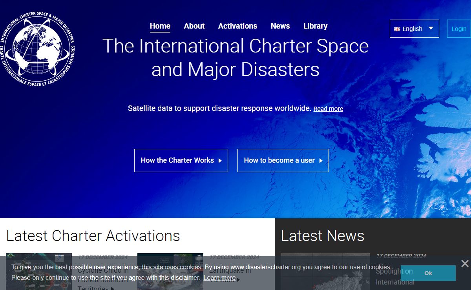Click the Latest Charter Activations heading
The image size is (471, 290).
coord(93,236)
